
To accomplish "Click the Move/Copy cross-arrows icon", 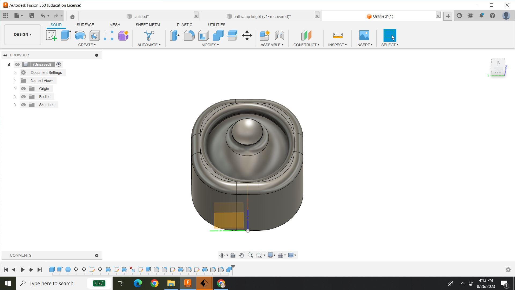I will pos(247,35).
